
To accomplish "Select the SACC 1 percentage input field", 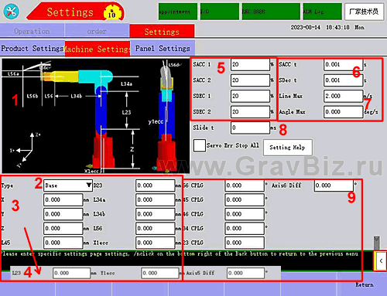I will pos(250,64).
